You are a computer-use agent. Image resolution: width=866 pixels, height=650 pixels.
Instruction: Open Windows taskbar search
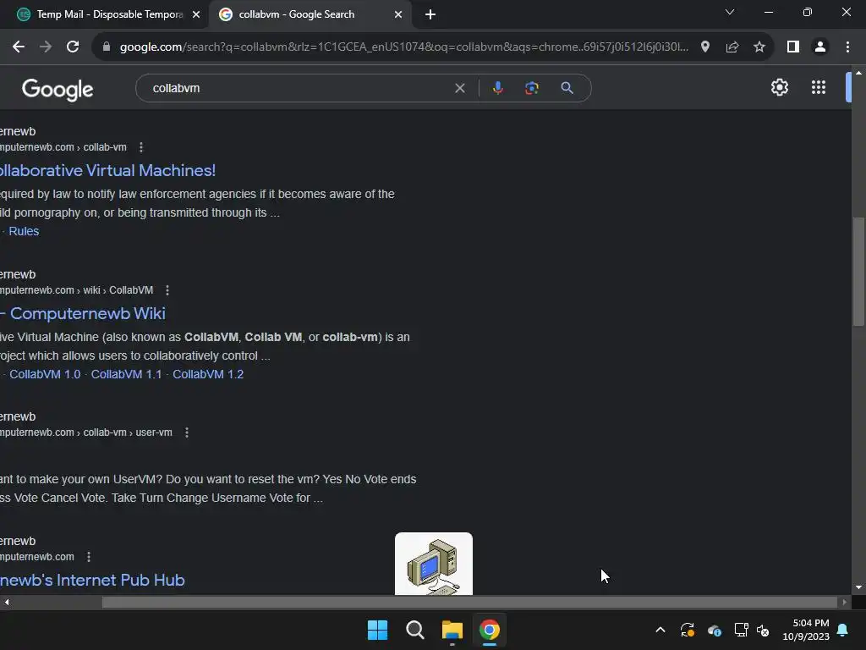414,630
